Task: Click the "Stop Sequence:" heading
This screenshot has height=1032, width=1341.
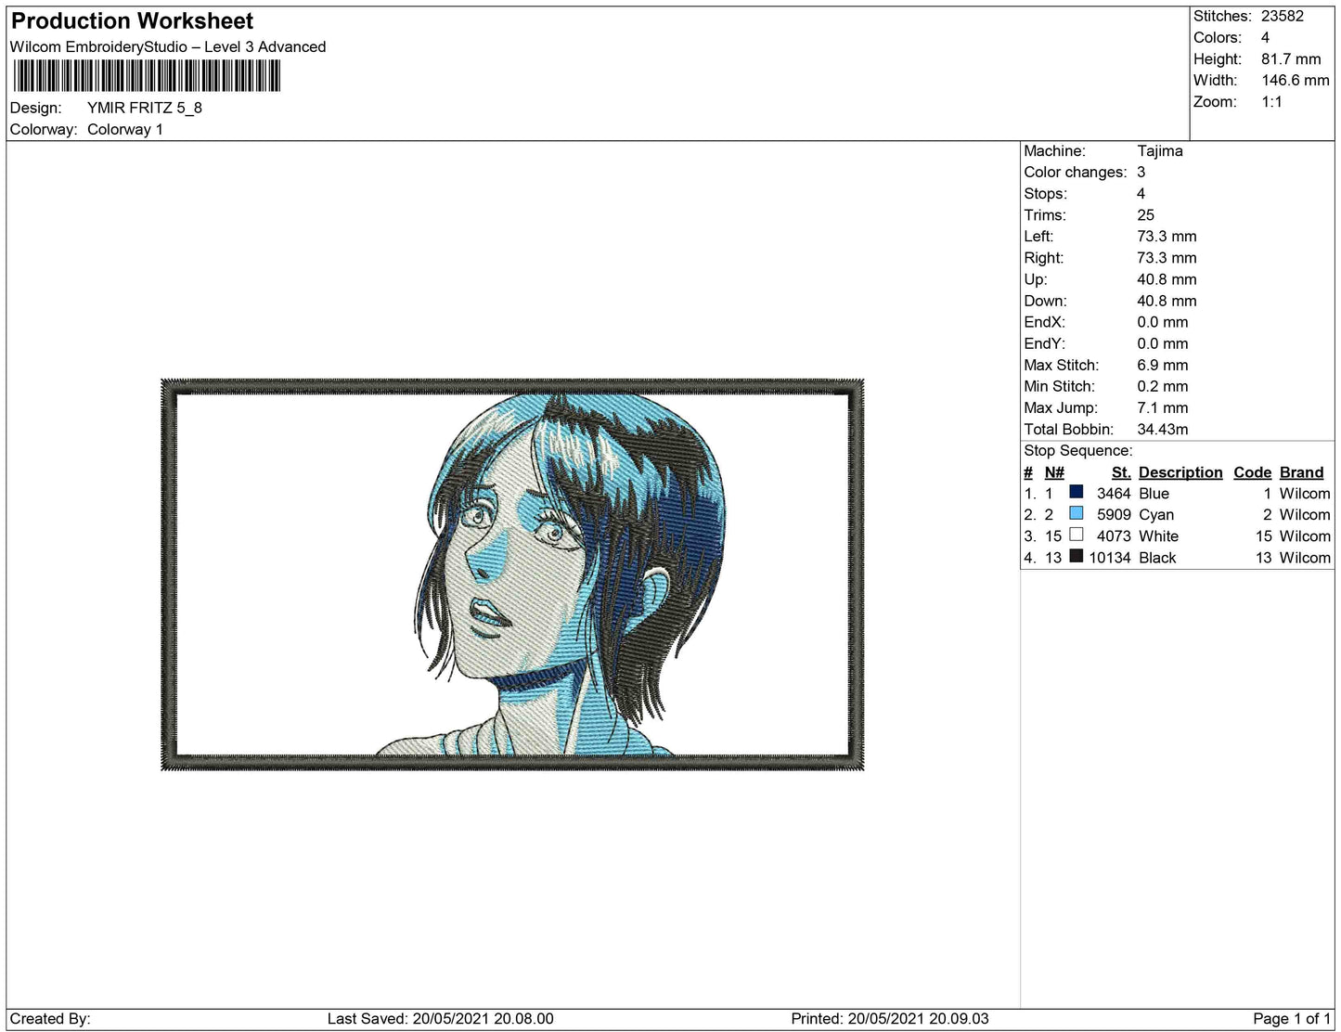Action: pos(1078,450)
